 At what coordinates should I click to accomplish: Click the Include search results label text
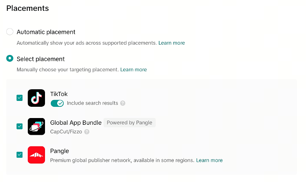coord(93,103)
